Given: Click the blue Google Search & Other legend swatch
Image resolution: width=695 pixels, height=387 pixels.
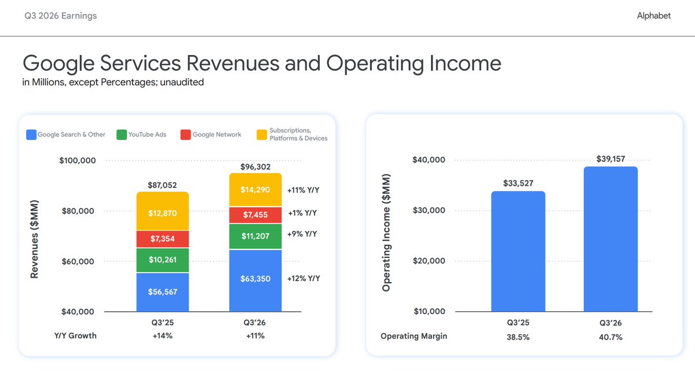Looking at the screenshot, I should 31,135.
